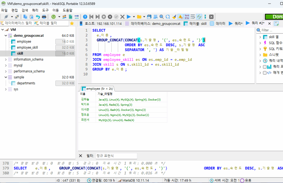Click the disconnect plug icon

tap(17, 17)
